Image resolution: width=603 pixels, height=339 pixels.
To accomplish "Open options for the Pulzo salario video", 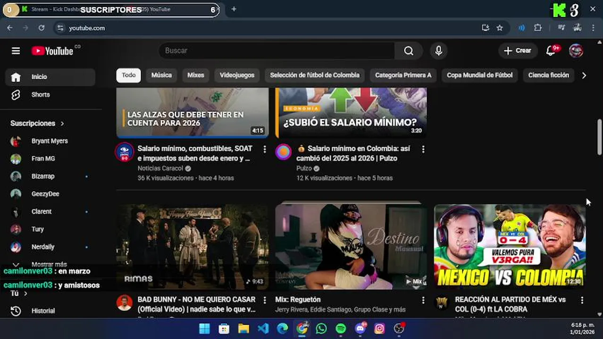I will [x=423, y=149].
